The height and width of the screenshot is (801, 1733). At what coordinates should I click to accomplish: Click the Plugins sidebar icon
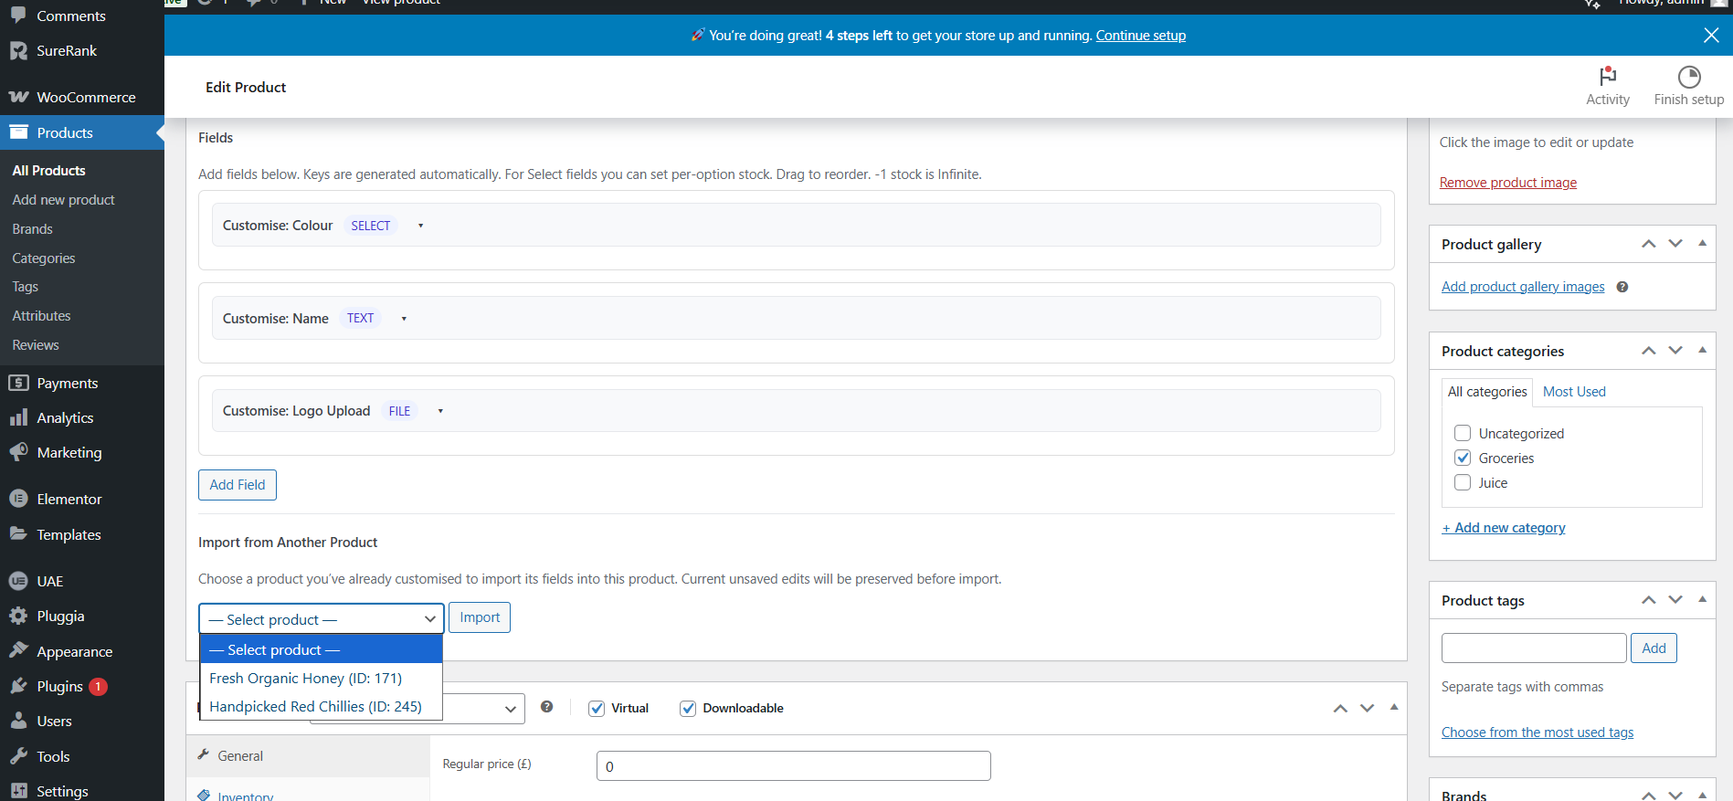(x=18, y=686)
